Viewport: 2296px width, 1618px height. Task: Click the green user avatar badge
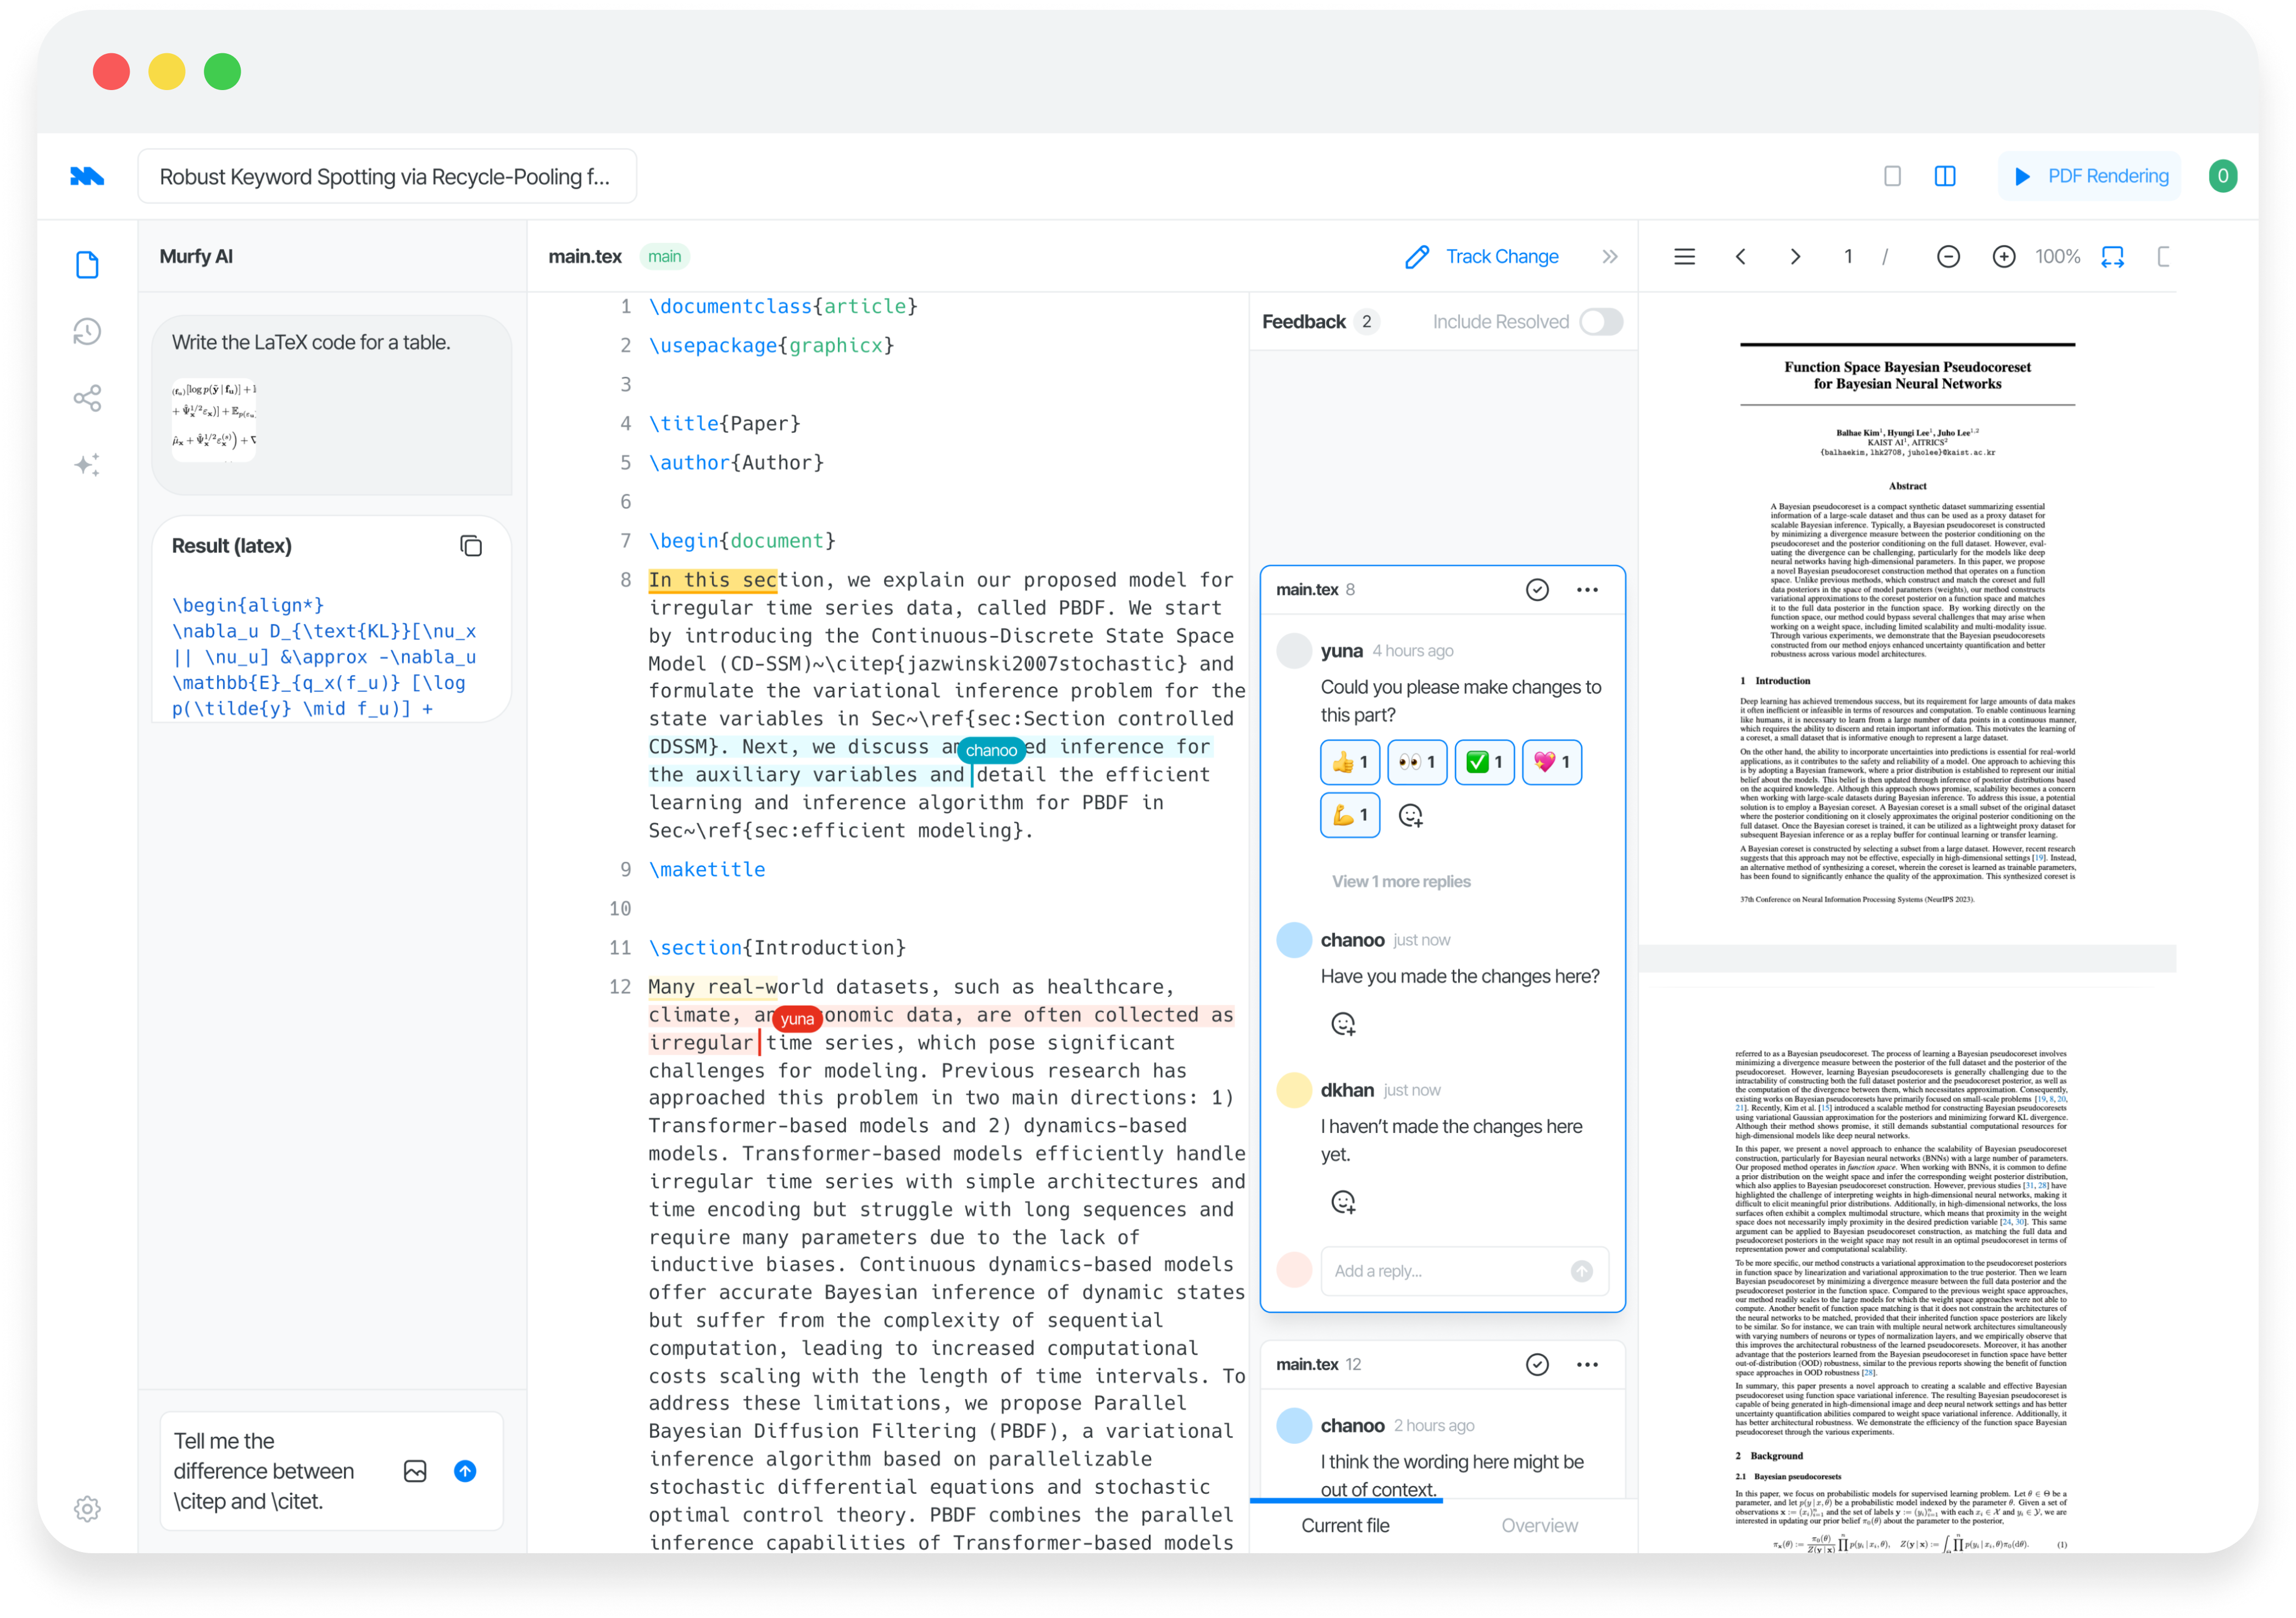[x=2222, y=176]
